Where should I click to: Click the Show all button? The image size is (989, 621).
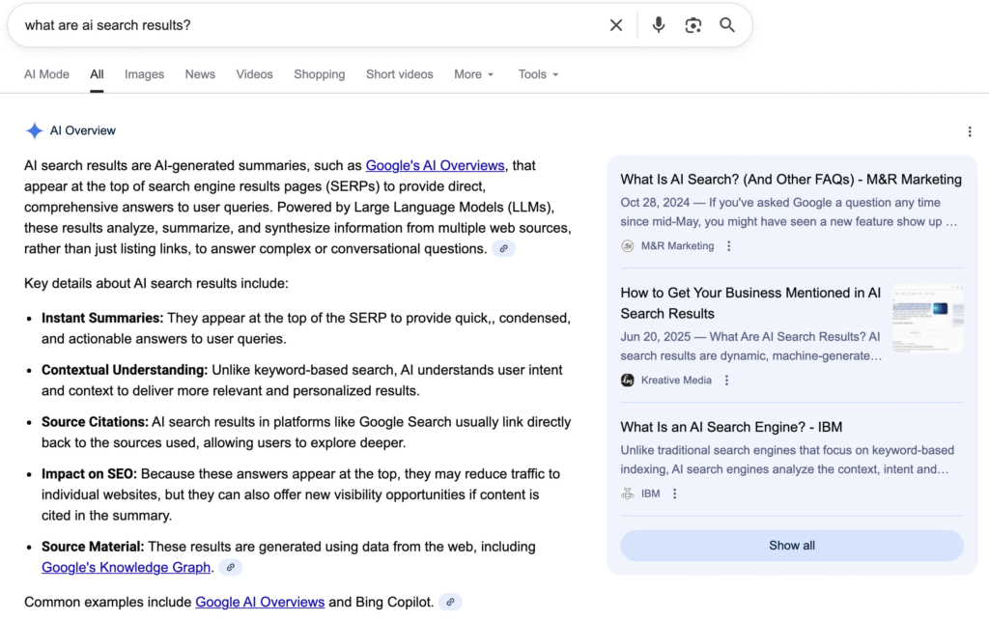click(791, 545)
